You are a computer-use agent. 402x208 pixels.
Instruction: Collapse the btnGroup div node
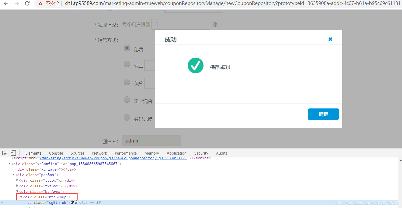point(21,197)
